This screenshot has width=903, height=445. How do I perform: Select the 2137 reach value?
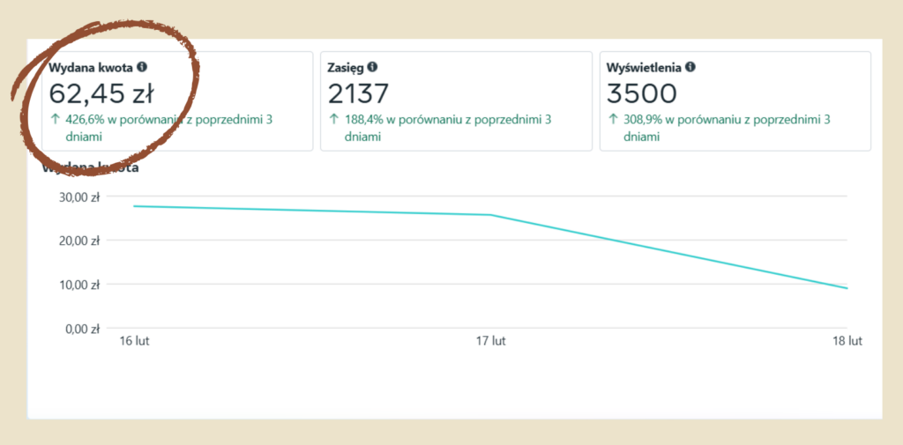click(x=358, y=93)
